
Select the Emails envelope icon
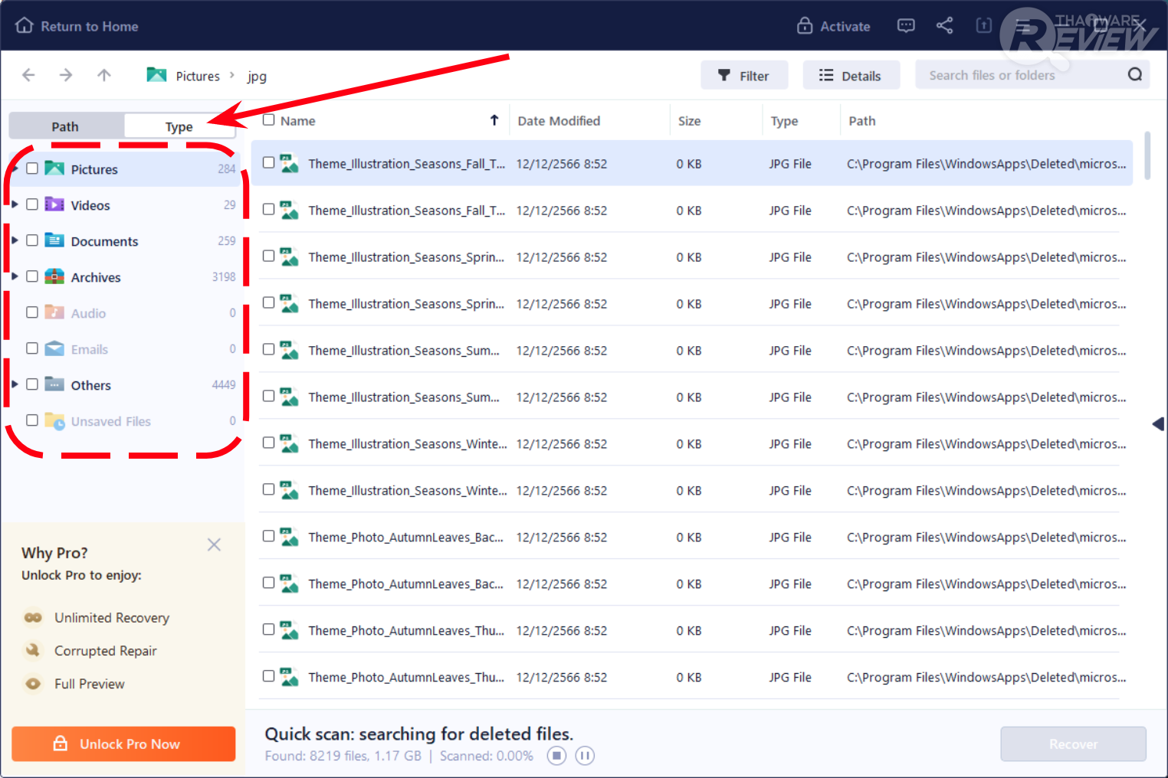tap(54, 348)
